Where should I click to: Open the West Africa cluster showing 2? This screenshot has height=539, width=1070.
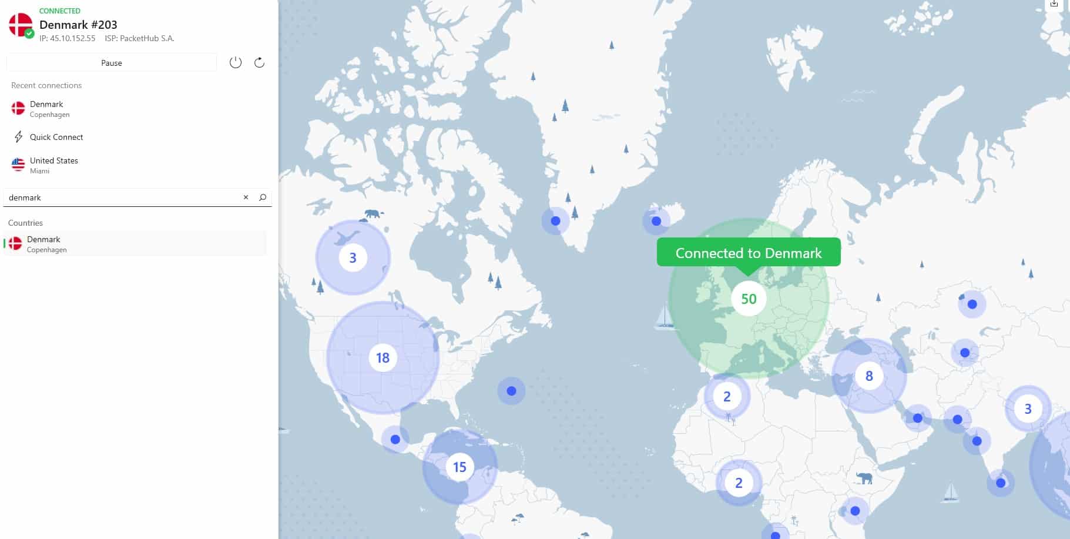tap(739, 483)
